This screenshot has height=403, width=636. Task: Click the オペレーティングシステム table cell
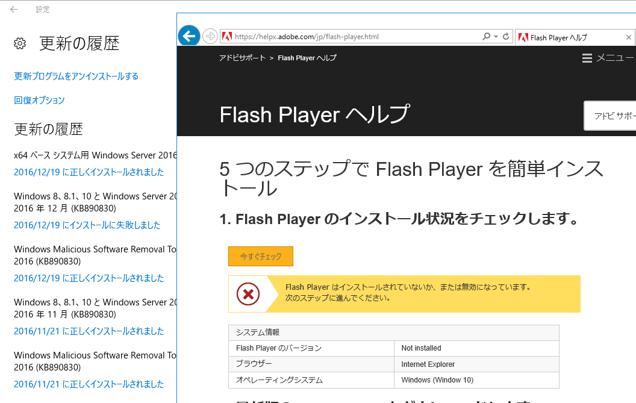pos(311,380)
